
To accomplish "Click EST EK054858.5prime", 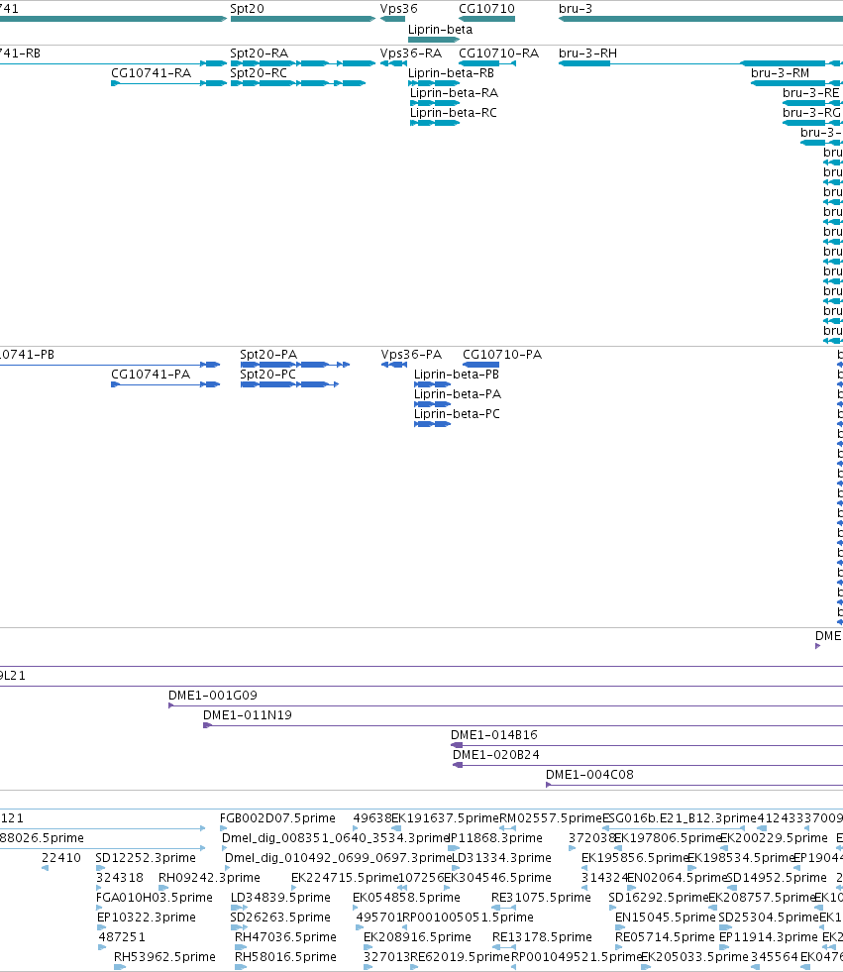I will [x=356, y=908].
